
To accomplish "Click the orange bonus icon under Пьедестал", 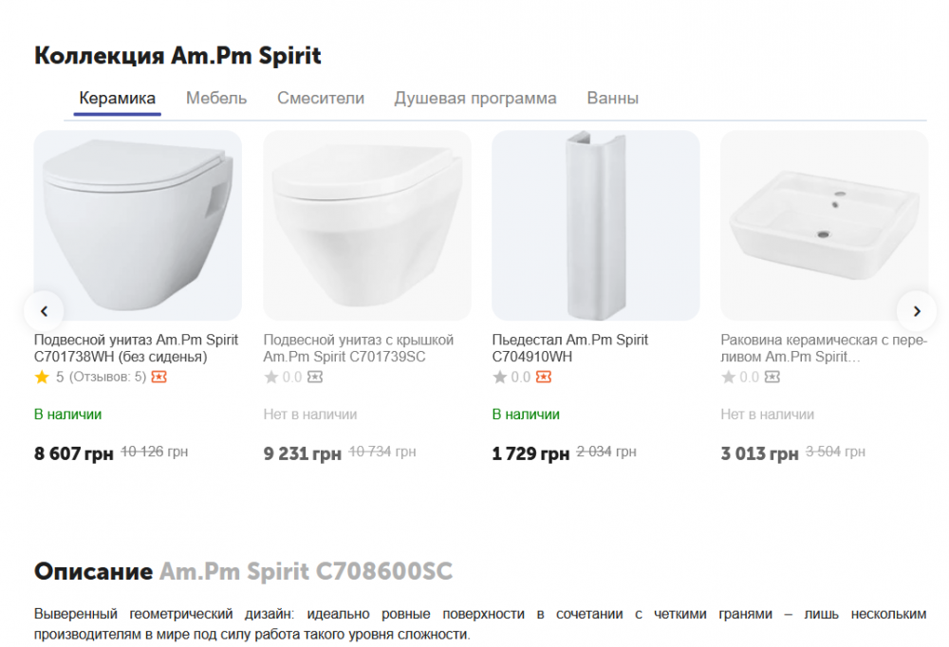I will point(543,377).
